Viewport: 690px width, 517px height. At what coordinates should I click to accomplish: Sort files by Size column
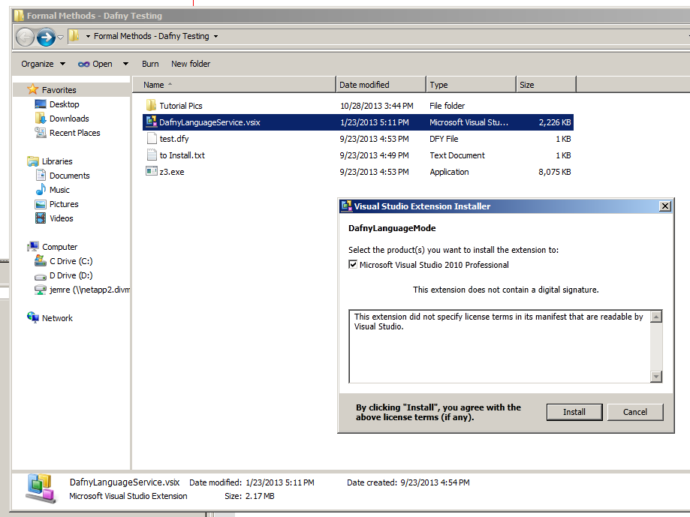pos(546,84)
